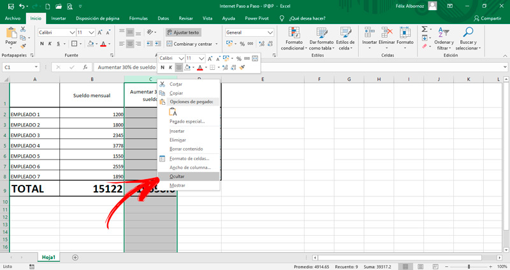Open the Archivo menu tab
510x270 pixels.
pyautogui.click(x=13, y=18)
